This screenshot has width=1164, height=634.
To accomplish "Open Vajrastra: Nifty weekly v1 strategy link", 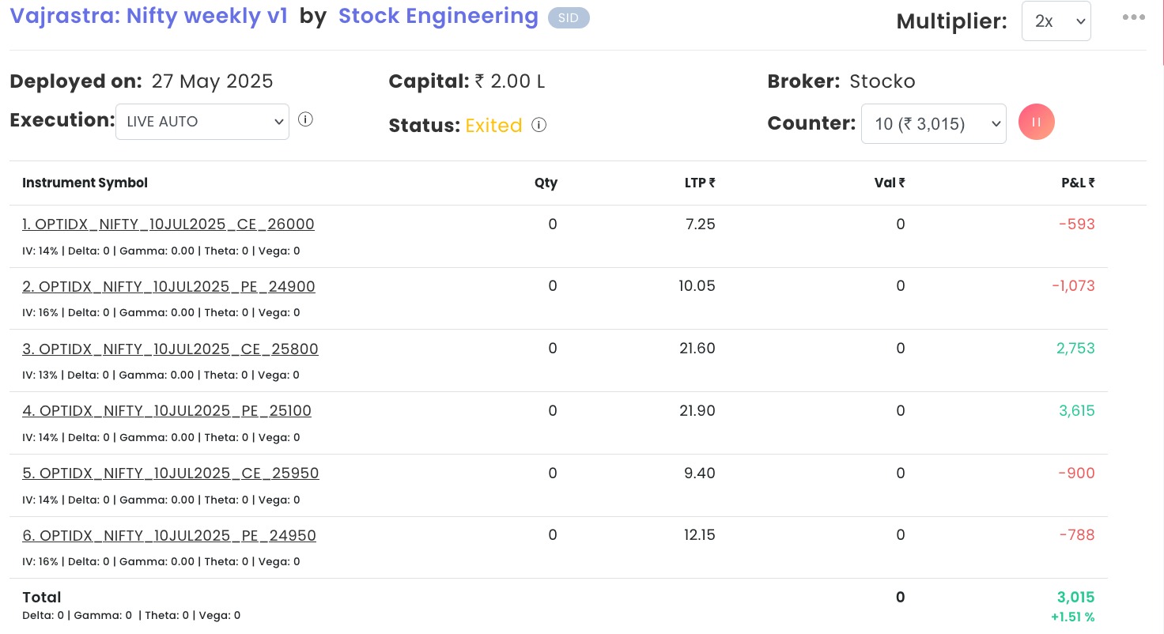I will click(149, 17).
